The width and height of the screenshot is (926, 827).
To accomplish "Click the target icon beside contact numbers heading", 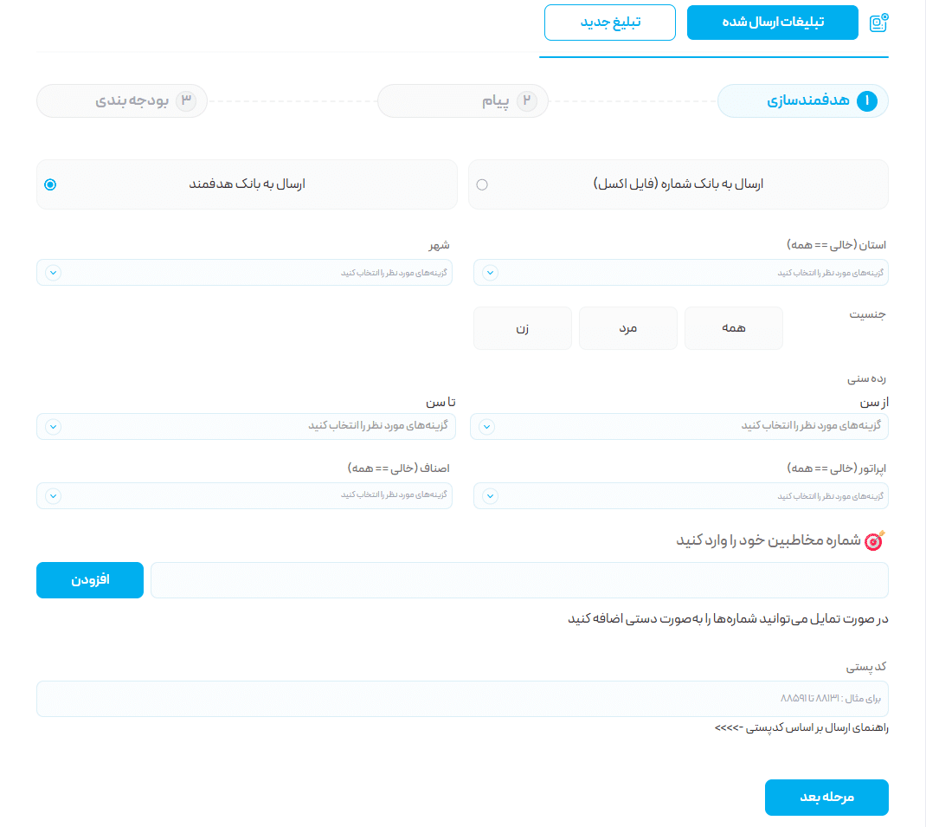I will (876, 540).
